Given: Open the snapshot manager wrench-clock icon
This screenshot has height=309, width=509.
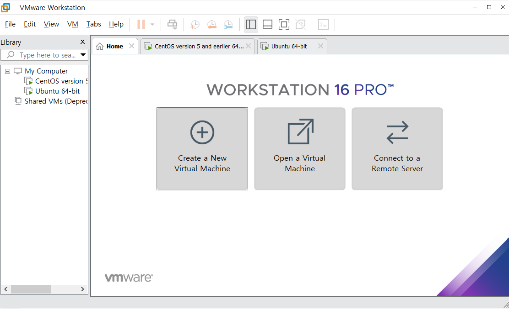Looking at the screenshot, I should (228, 25).
